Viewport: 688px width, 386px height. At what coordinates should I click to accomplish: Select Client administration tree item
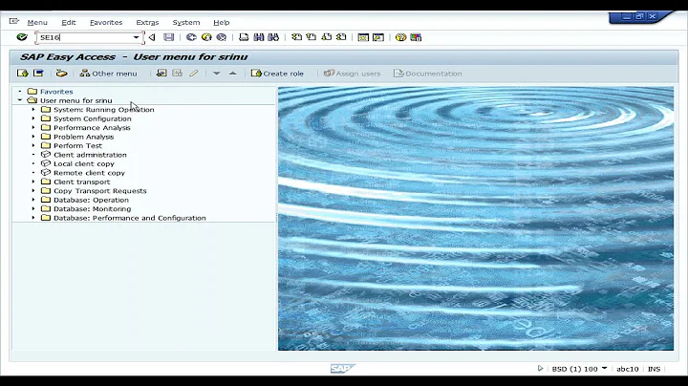90,155
